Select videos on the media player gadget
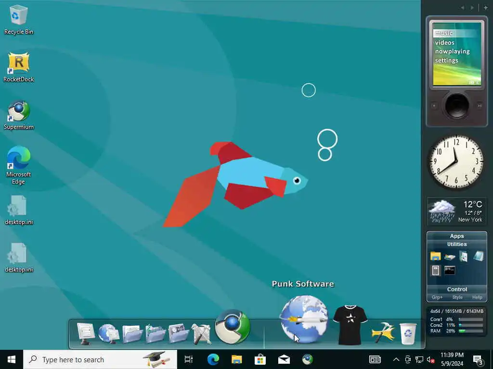Image resolution: width=493 pixels, height=369 pixels. 444,42
